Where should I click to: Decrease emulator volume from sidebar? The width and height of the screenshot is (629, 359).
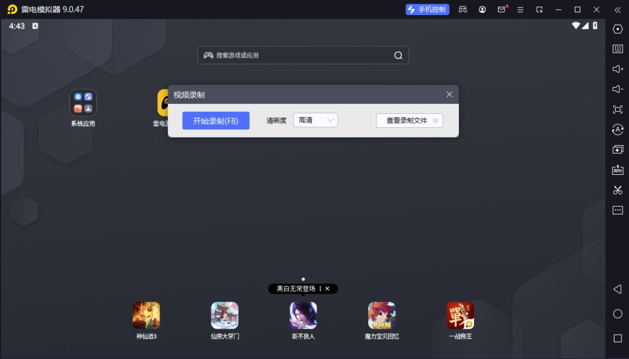tap(617, 89)
